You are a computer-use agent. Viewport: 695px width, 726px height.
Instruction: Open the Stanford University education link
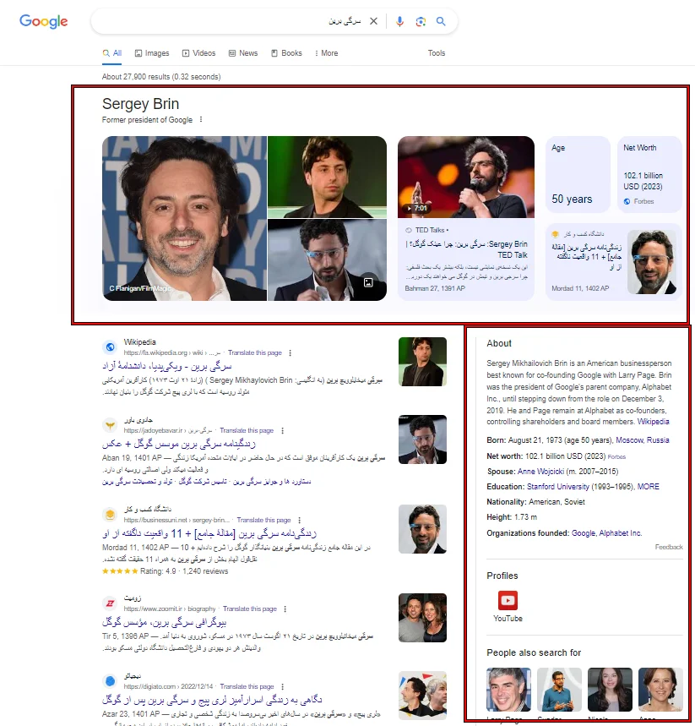tap(558, 487)
